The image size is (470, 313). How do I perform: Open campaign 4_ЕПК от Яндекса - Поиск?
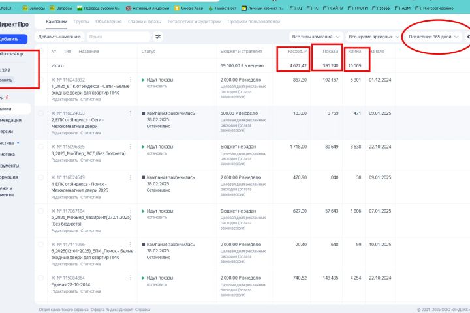(x=80, y=187)
